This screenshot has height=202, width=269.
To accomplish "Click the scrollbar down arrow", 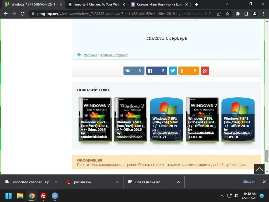I will tap(266, 172).
